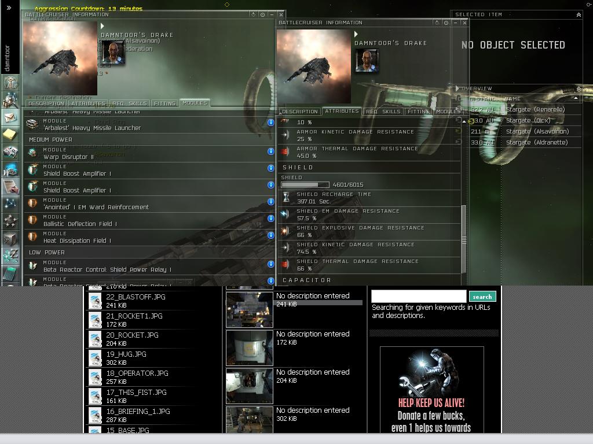Screen dimensions: 593x444
Task: Click the Heat Dissipation Field I module icon
Action: point(33,236)
